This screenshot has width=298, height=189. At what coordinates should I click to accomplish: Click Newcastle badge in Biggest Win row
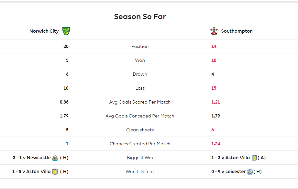coord(55,158)
